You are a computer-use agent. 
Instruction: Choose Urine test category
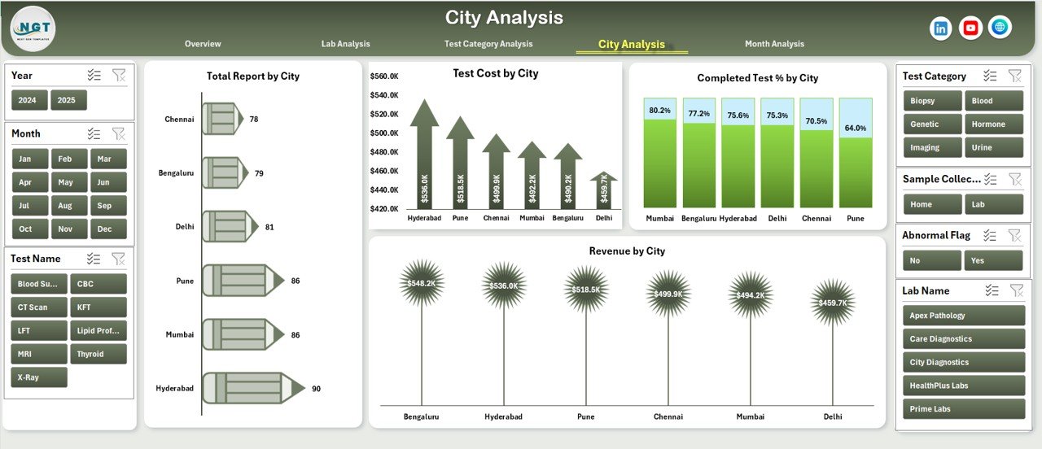click(x=994, y=148)
